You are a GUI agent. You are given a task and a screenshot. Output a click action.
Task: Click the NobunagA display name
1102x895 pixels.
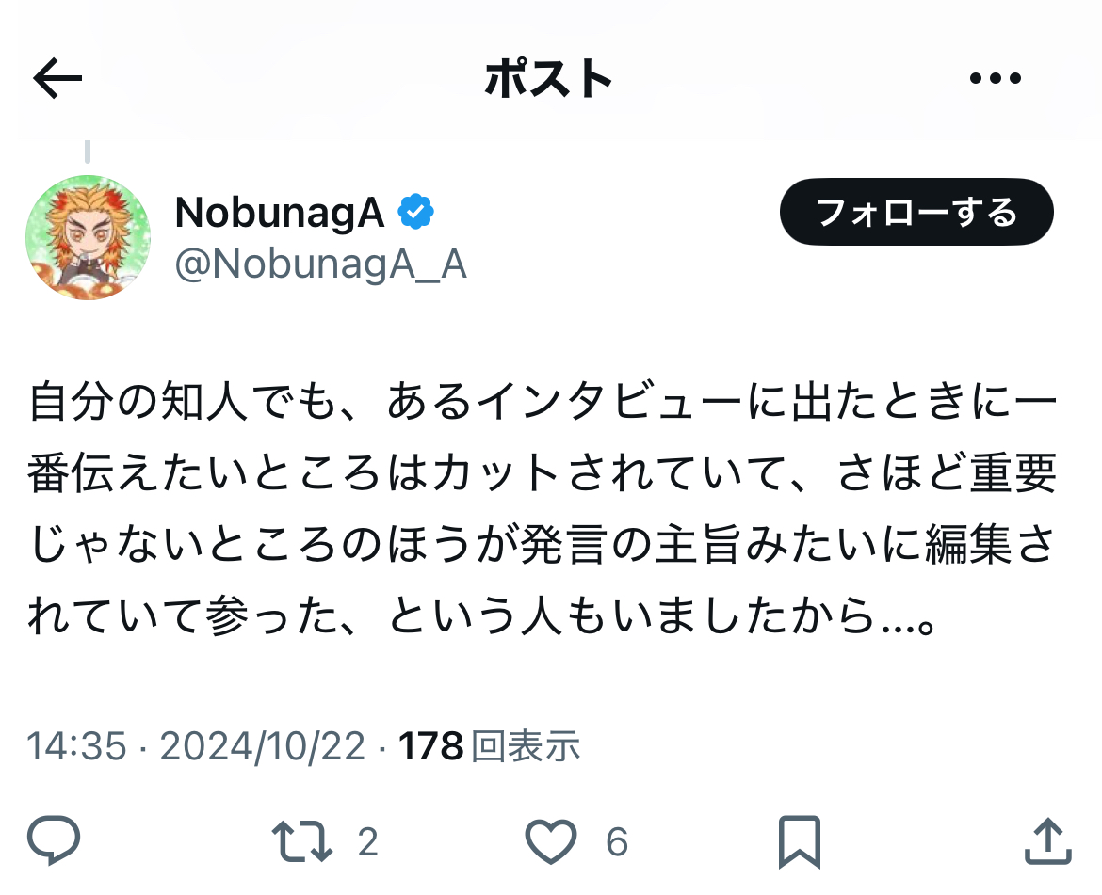coord(280,212)
